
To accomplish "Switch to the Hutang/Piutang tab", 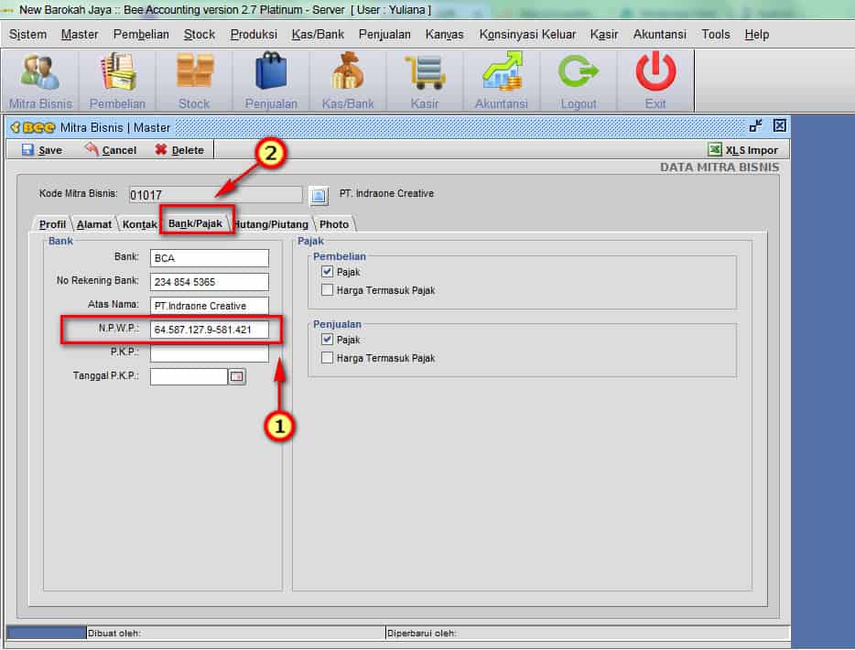I will pos(272,224).
